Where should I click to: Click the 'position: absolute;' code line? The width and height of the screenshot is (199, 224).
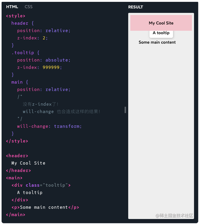point(44,60)
